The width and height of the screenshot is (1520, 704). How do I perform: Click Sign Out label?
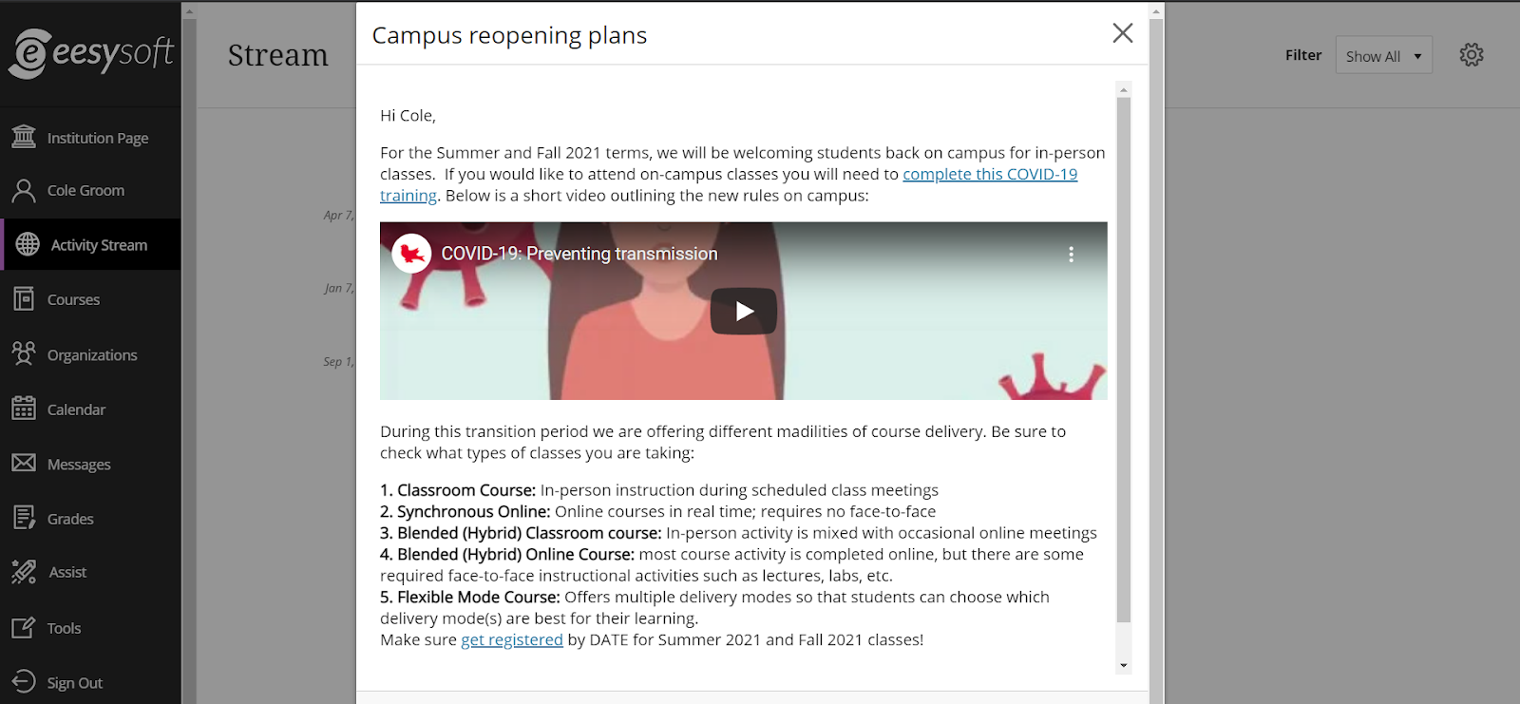pos(75,683)
